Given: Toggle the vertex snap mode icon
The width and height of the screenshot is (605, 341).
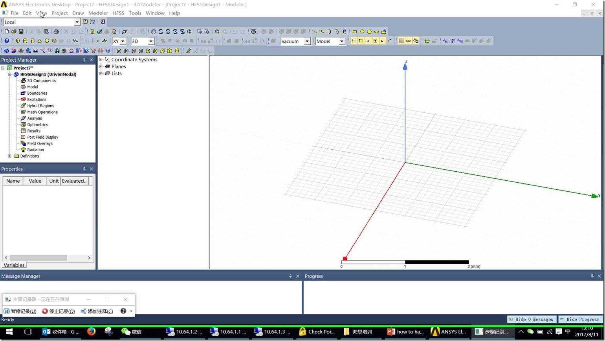Looking at the screenshot, I should point(361,41).
